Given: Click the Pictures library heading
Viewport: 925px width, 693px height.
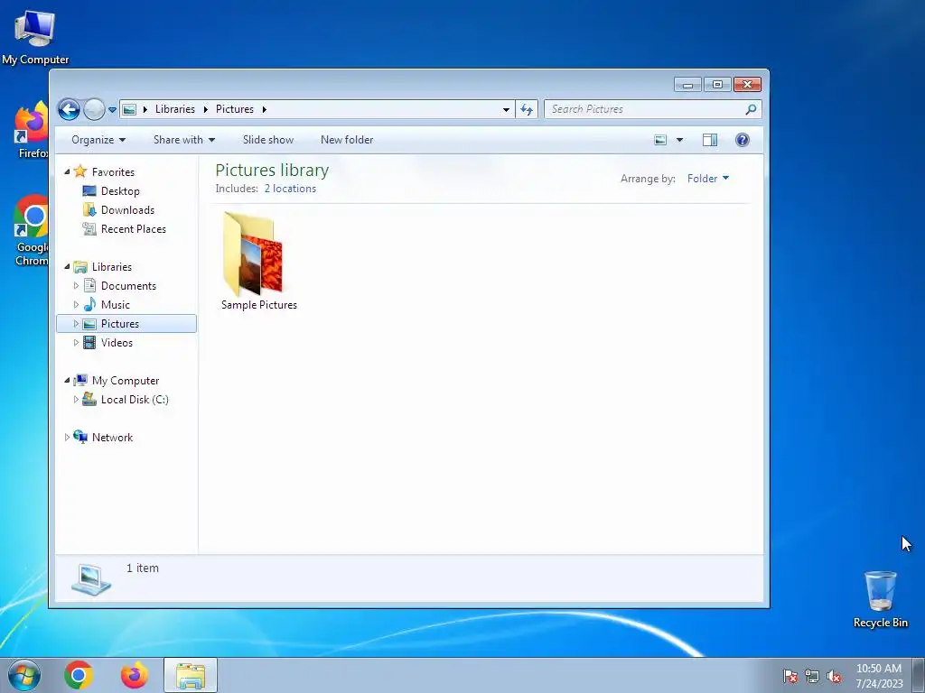Looking at the screenshot, I should (x=272, y=171).
